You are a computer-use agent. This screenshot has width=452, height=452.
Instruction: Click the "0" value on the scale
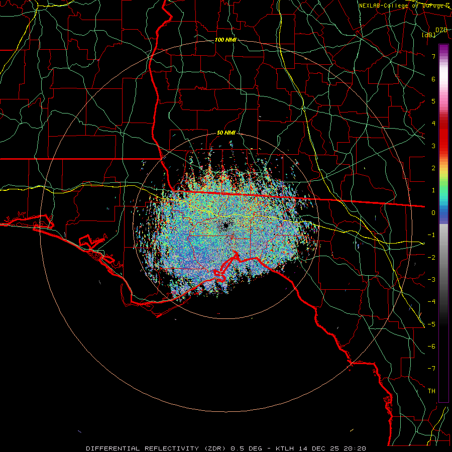tap(433, 213)
